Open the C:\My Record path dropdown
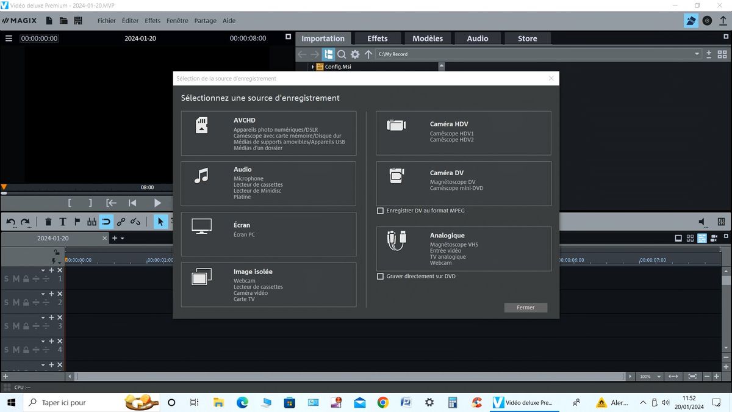 coord(697,54)
